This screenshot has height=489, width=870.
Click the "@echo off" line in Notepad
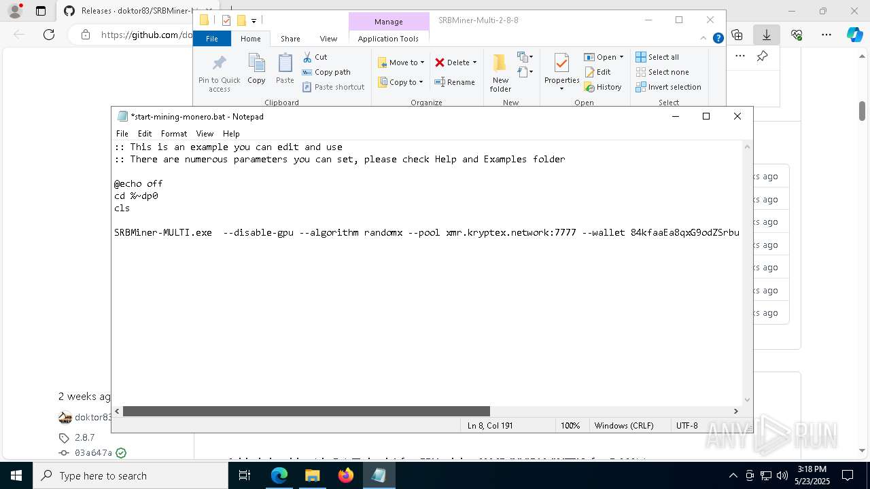click(x=138, y=183)
